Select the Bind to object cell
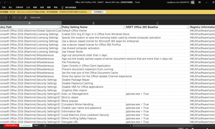Viewport: 215px width, 129px height. pyautogui.click(x=93, y=97)
